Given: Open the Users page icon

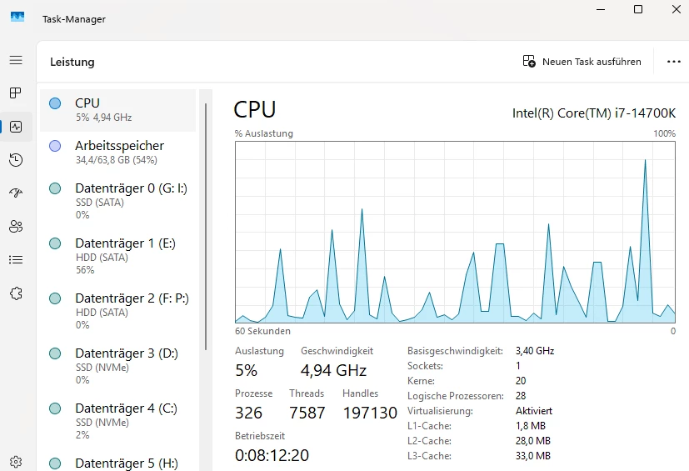Looking at the screenshot, I should (x=16, y=227).
